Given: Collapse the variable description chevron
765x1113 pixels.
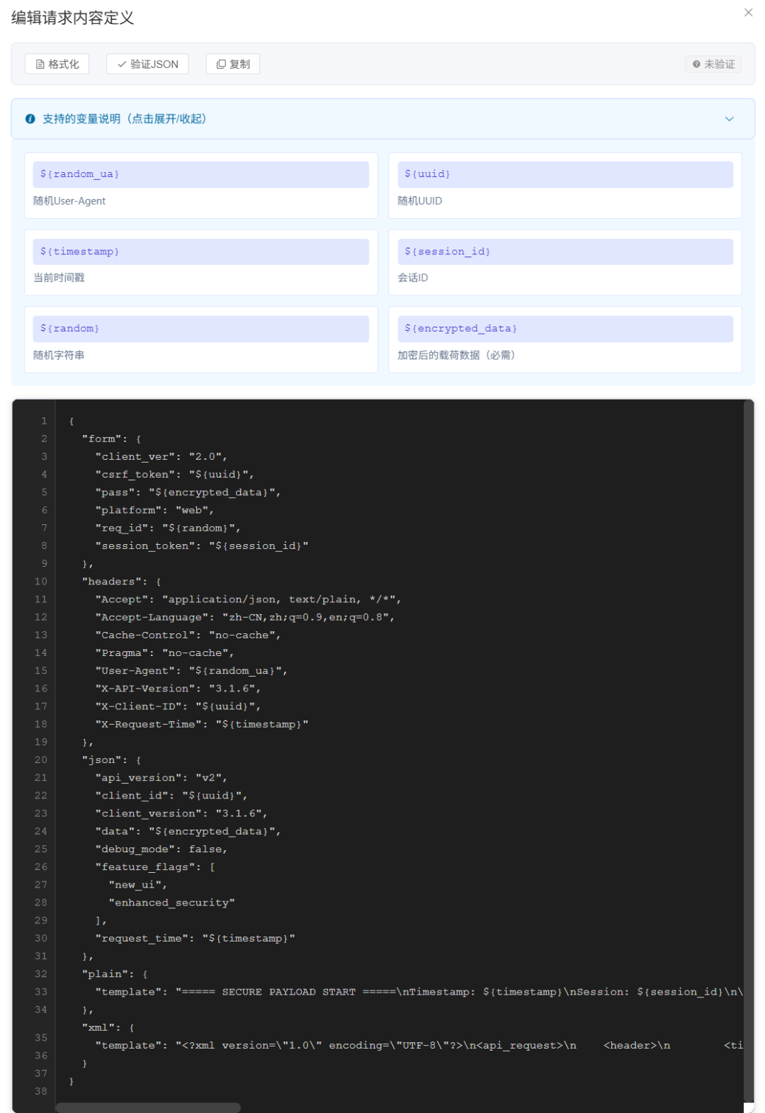Looking at the screenshot, I should (x=729, y=119).
